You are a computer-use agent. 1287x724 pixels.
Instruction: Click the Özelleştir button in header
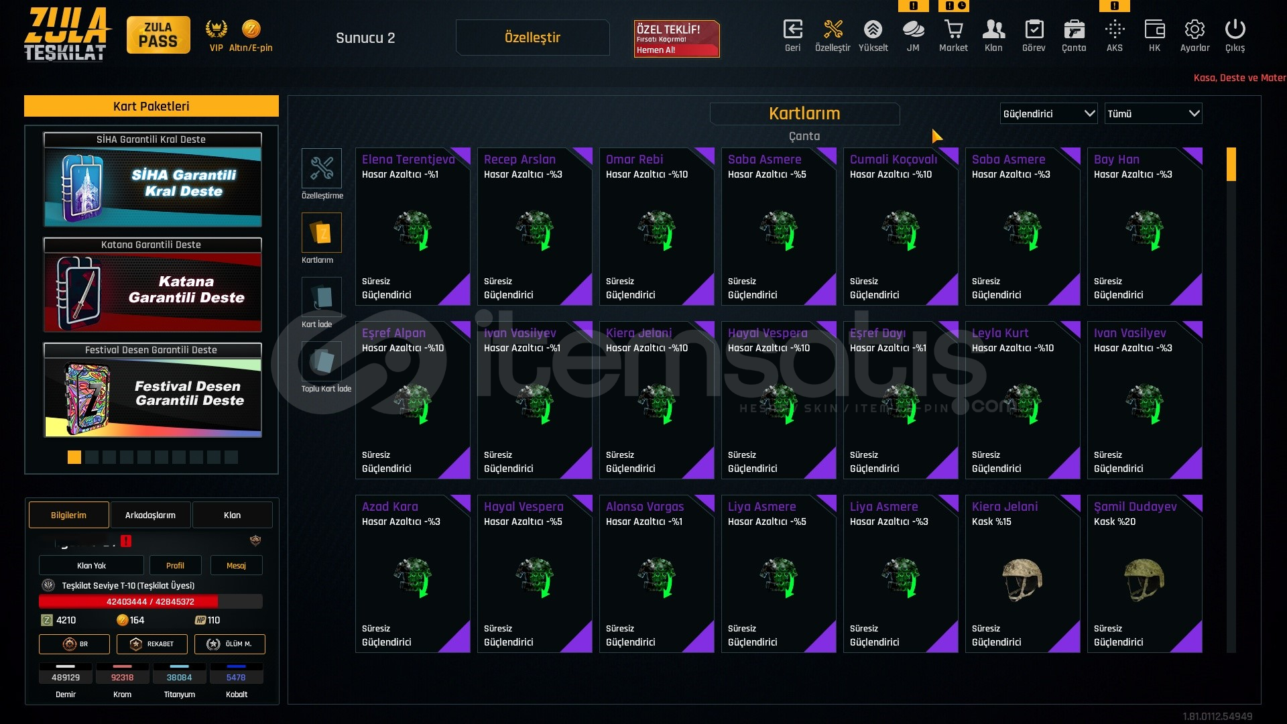532,38
